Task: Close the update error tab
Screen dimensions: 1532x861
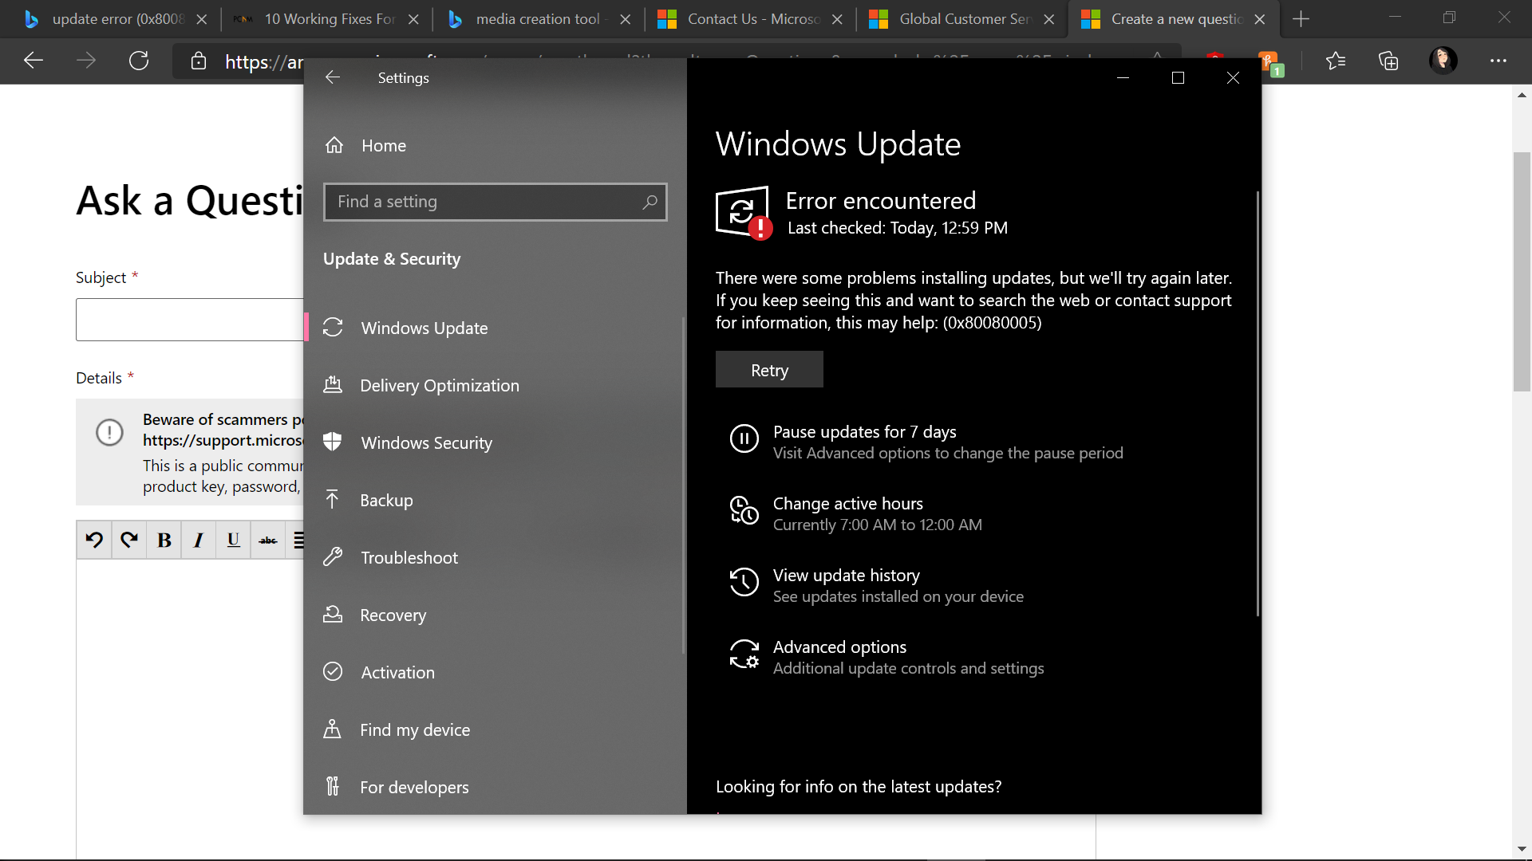Action: click(202, 19)
